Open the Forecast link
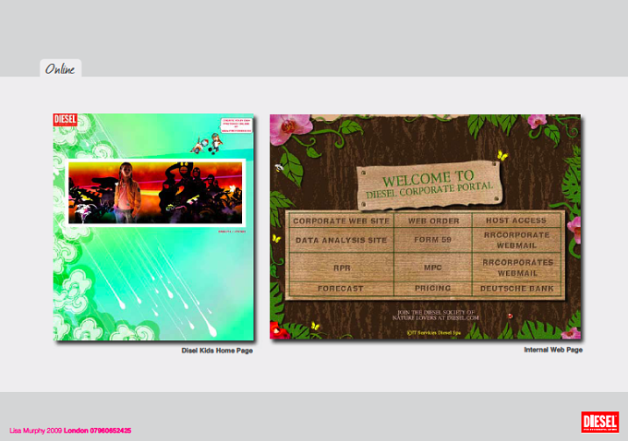 341,288
